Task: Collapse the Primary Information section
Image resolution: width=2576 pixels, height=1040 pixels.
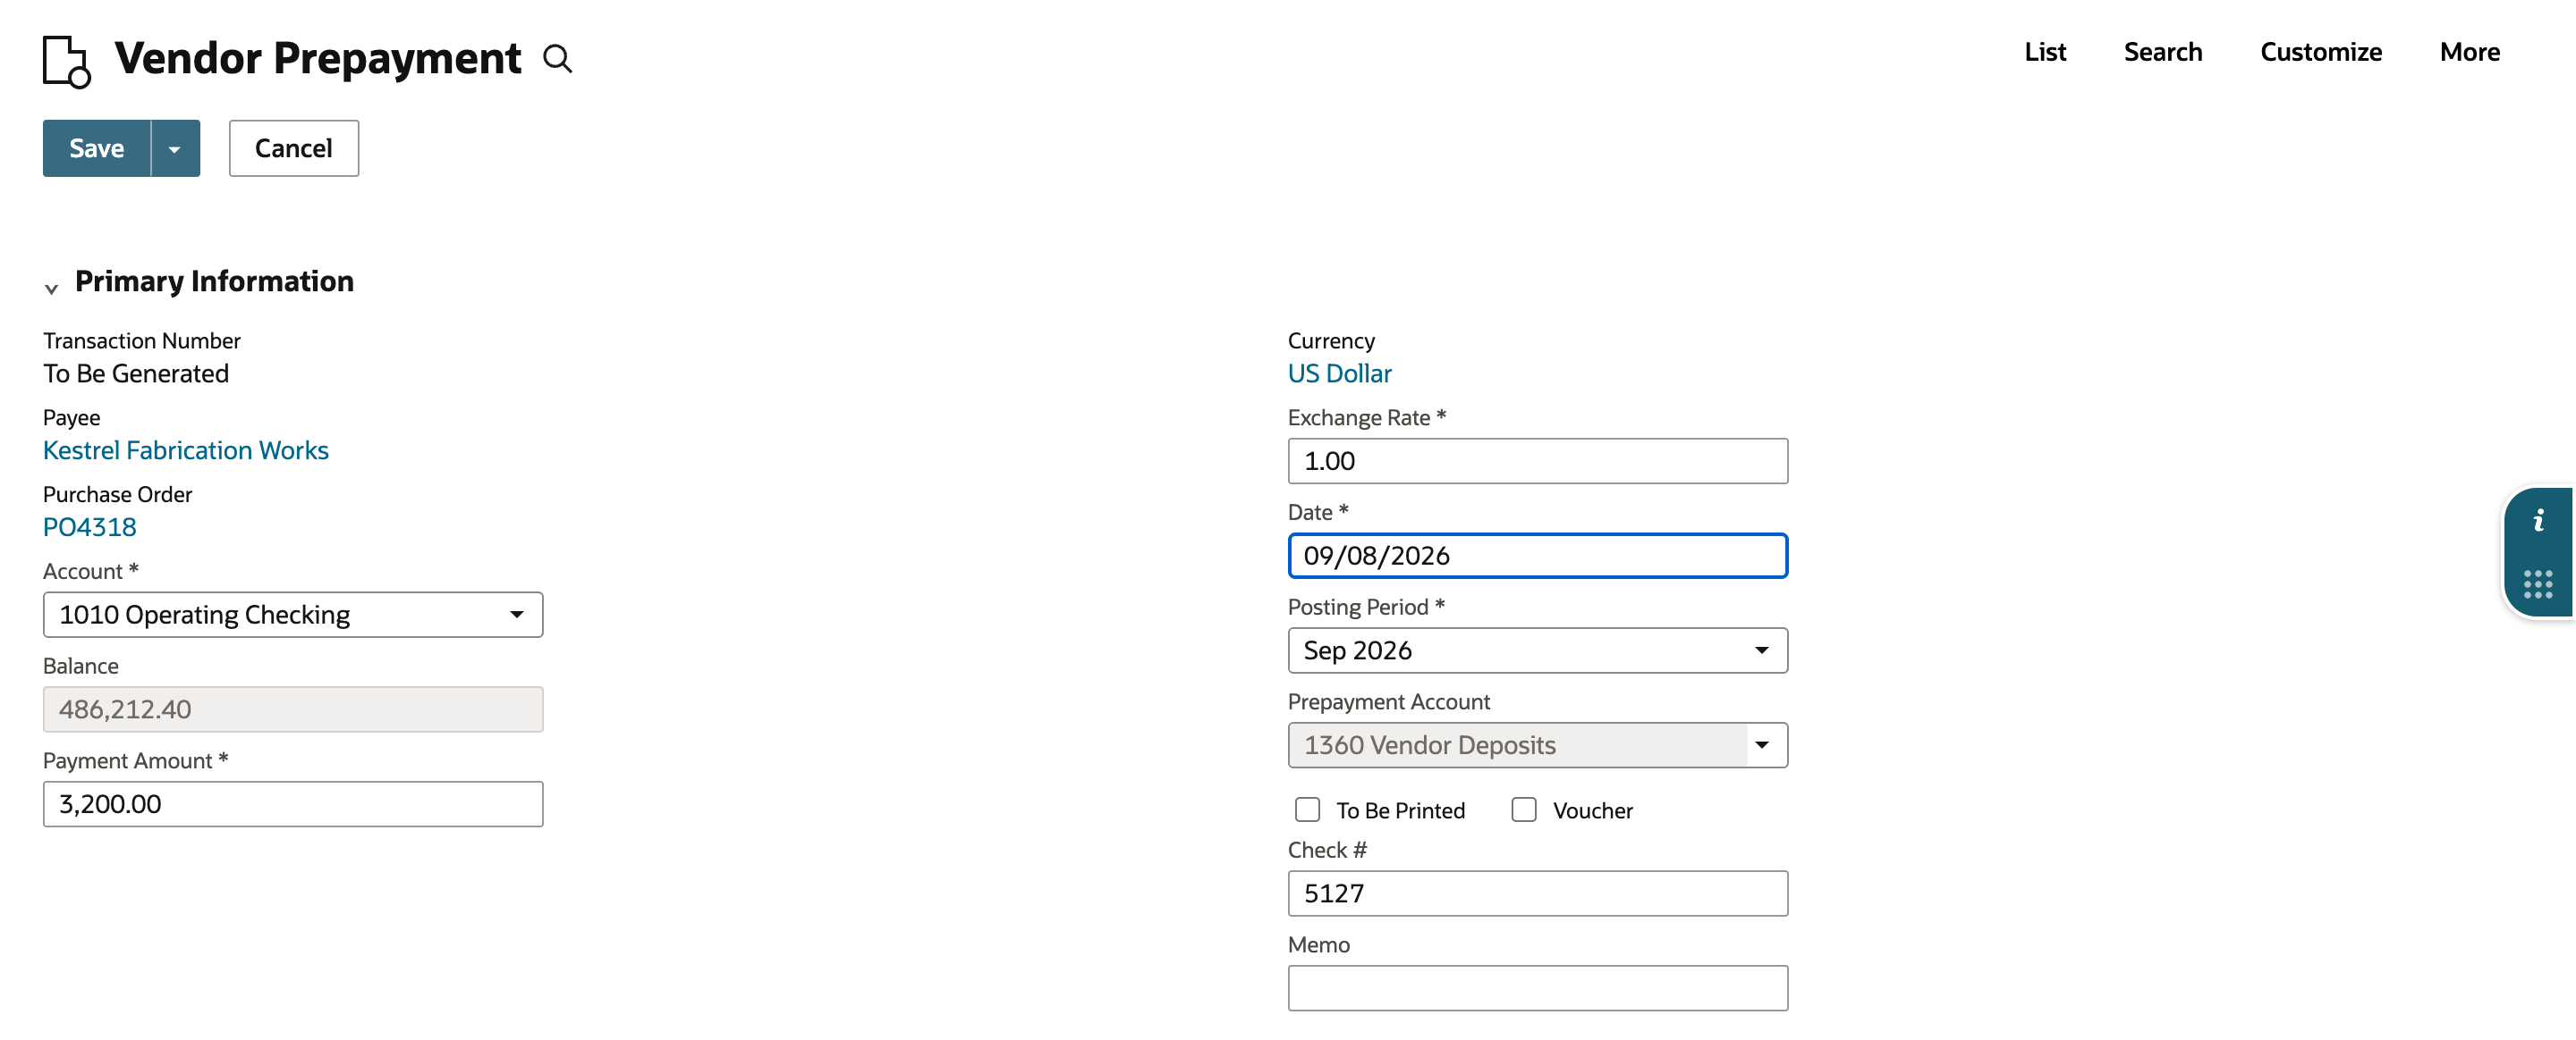Action: coord(51,288)
